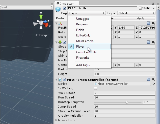Viewport: 160px width, 124px height.
Task: Select the Untagged tag option
Action: click(x=83, y=19)
